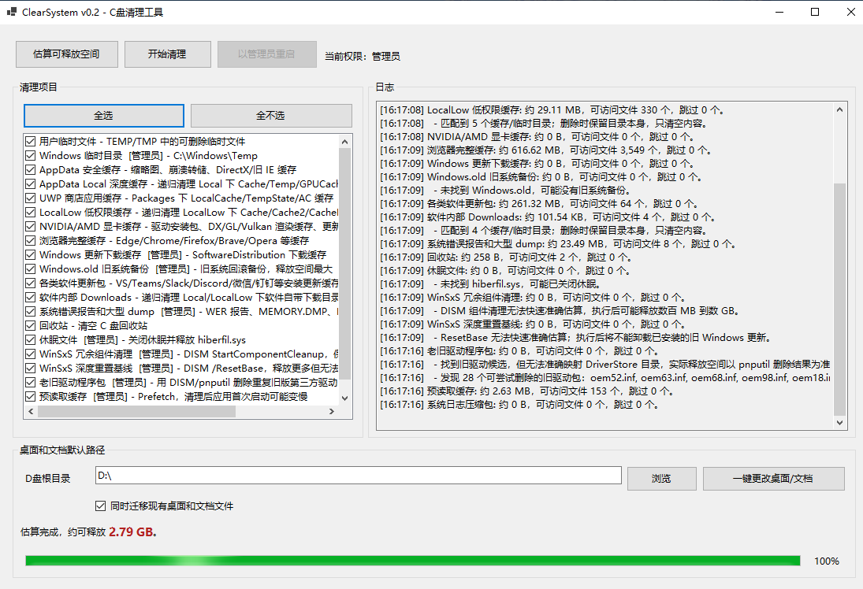Minimize the ClearSystem window
This screenshot has width=863, height=589.
[779, 12]
